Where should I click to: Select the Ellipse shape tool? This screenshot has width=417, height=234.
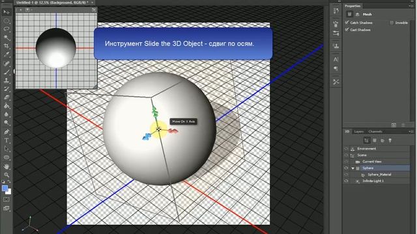point(7,157)
